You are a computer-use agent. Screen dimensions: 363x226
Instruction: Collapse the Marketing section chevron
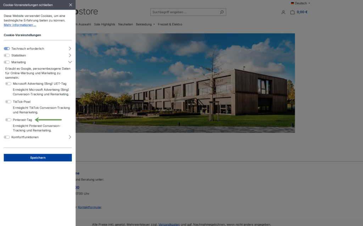(70, 62)
